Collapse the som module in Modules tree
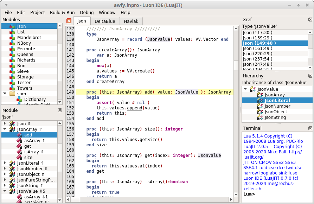The height and width of the screenshot is (204, 314). 5,94
